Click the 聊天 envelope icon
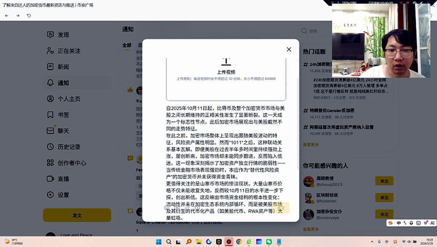Viewport: 437px width, 247px height. tap(51, 131)
